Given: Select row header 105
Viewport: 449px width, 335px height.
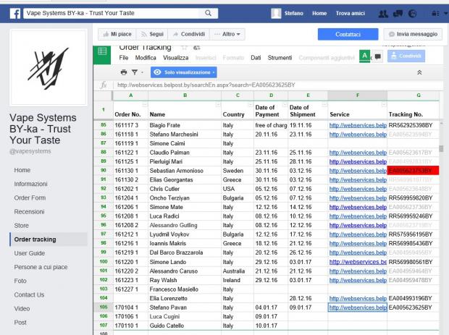Looking at the screenshot, I should coord(104,308).
